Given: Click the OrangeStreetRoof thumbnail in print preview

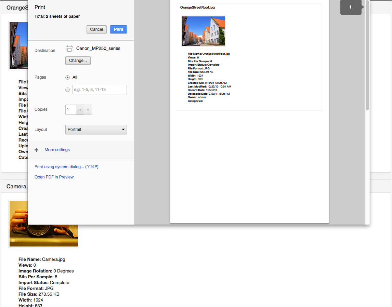Looking at the screenshot, I should click(204, 31).
